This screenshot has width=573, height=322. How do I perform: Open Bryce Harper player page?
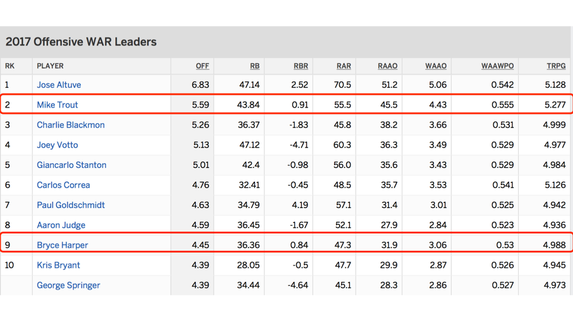[x=62, y=245]
